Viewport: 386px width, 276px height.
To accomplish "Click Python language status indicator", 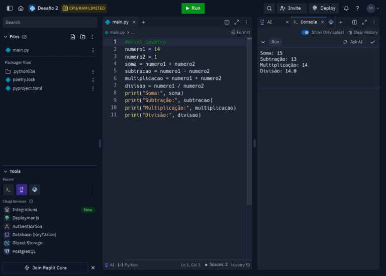I will click(x=128, y=265).
